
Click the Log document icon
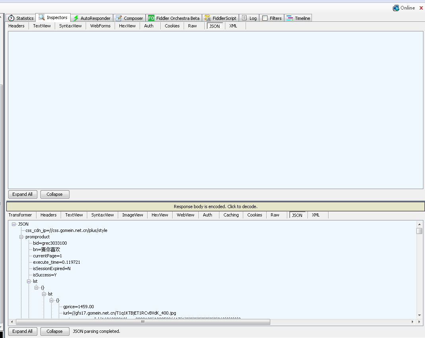(x=244, y=18)
